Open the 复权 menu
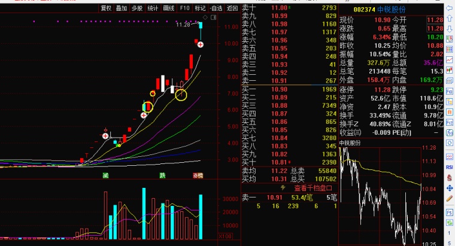455x246 pixels. click(x=106, y=8)
